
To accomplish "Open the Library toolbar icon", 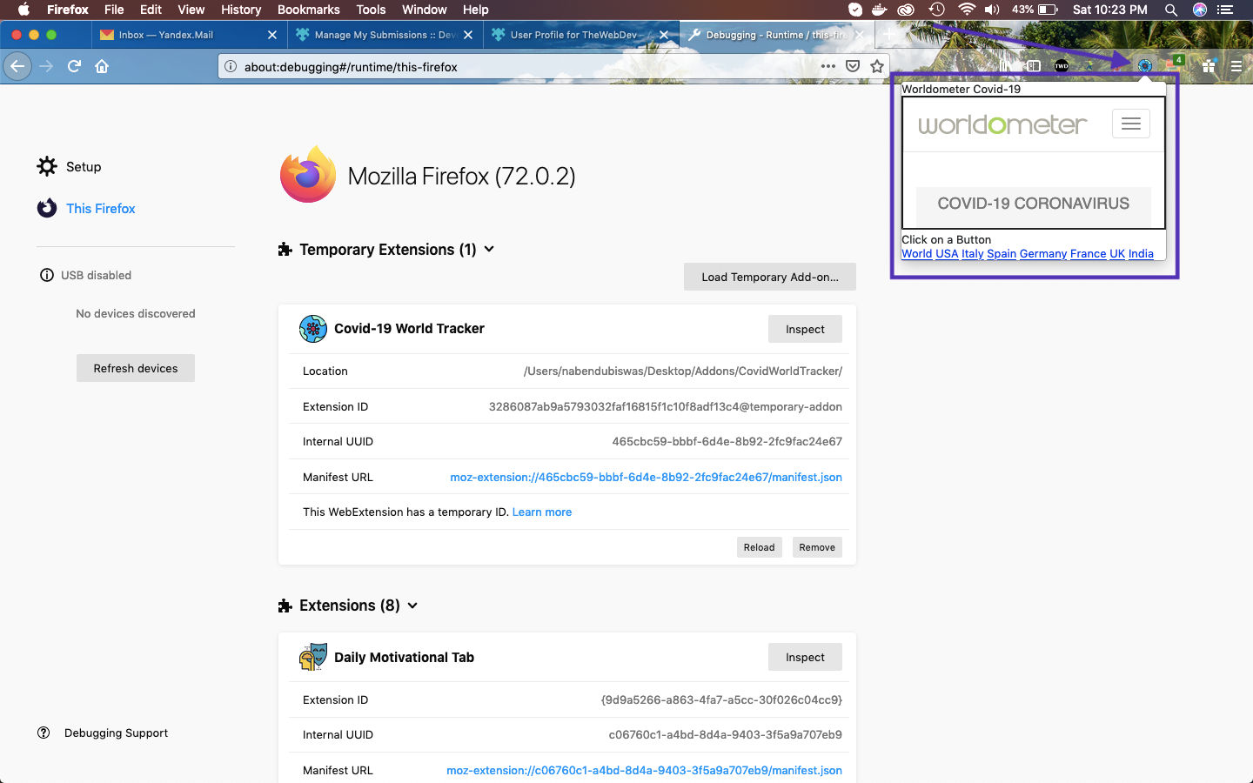I will pos(1005,66).
